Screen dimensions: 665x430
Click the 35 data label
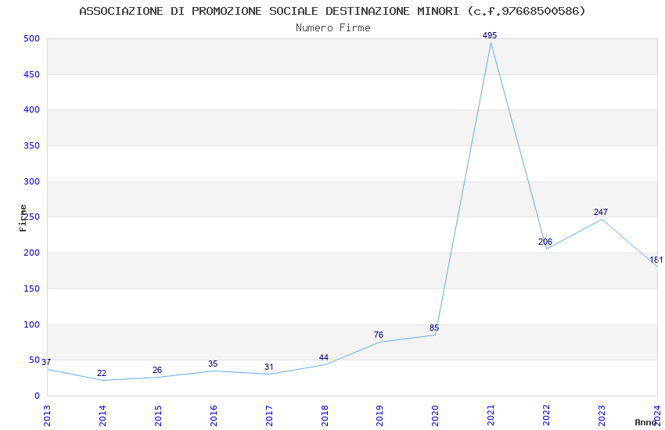pyautogui.click(x=213, y=364)
